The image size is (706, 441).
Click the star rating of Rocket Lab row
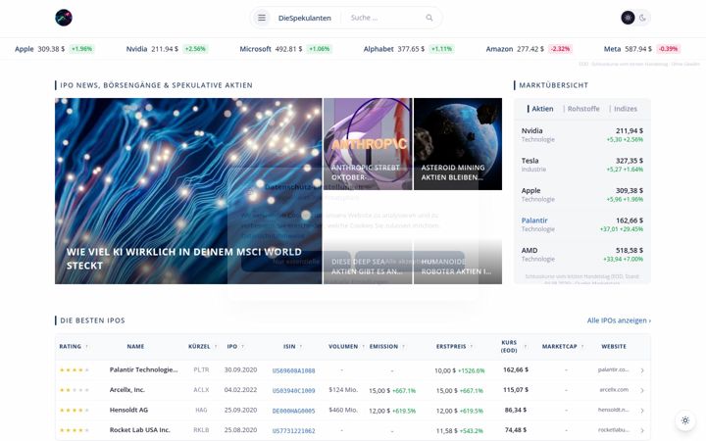(x=75, y=430)
